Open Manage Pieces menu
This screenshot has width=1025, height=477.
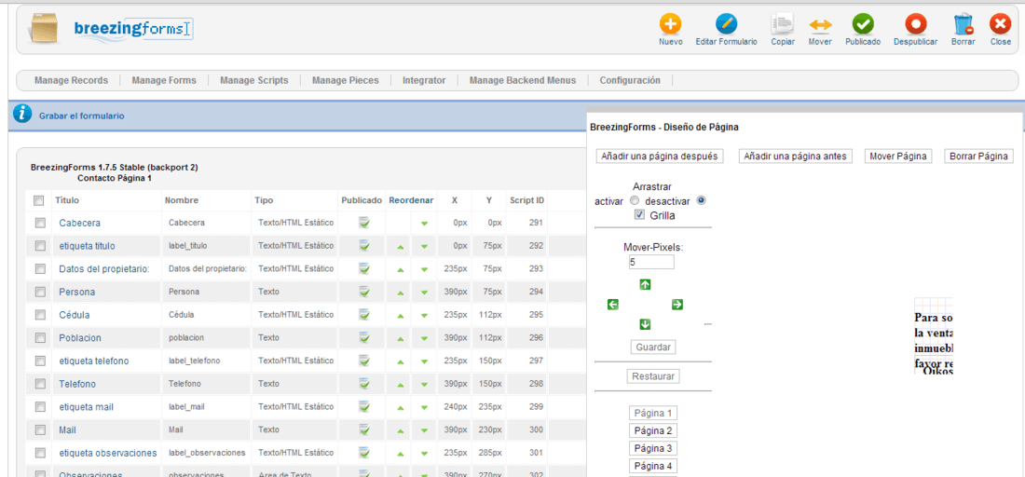[x=345, y=80]
